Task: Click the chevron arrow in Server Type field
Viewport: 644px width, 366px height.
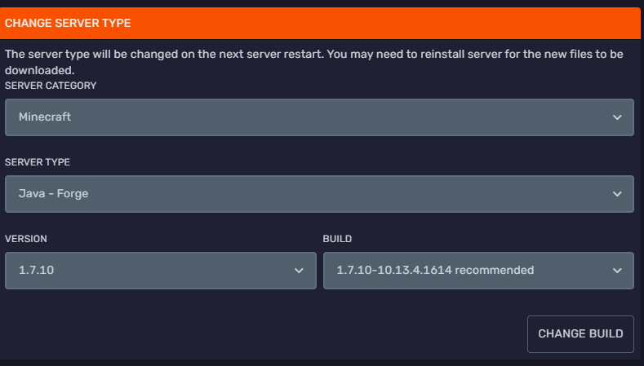Action: [617, 194]
